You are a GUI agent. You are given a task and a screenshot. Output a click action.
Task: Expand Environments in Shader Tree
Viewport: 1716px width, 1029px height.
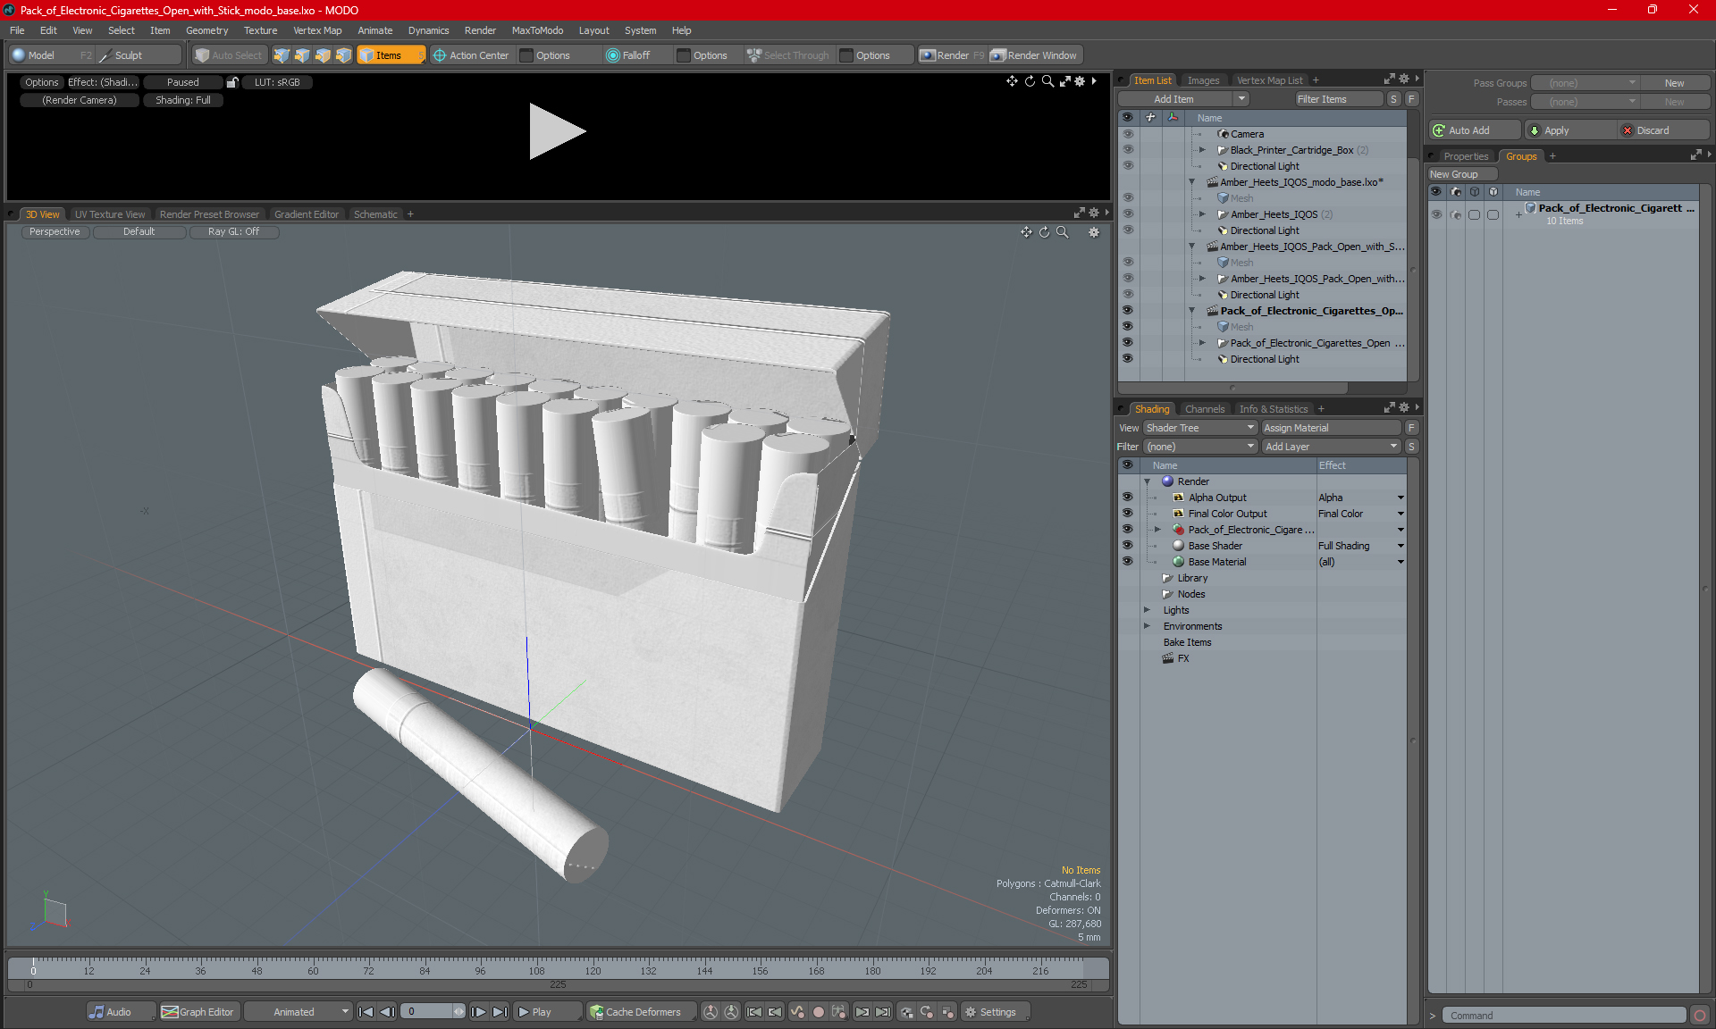(1148, 626)
